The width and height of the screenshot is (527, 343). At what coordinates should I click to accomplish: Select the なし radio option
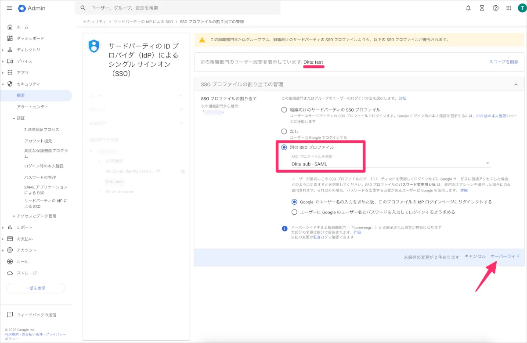pyautogui.click(x=284, y=131)
